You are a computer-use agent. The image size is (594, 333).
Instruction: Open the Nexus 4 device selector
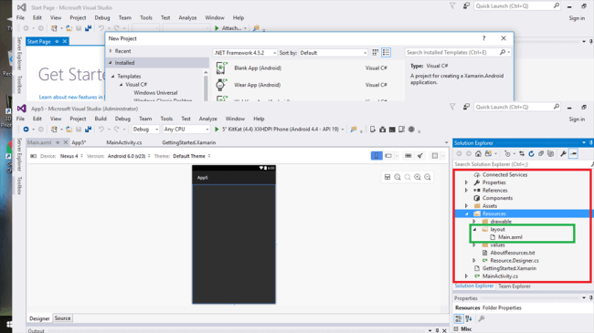(x=71, y=156)
